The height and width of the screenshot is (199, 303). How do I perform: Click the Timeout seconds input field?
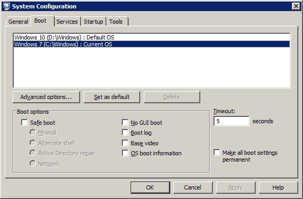click(x=231, y=121)
